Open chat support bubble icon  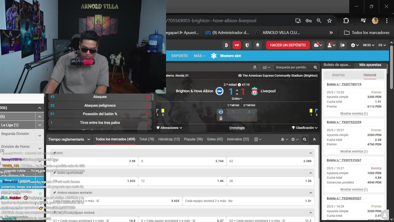385,215
